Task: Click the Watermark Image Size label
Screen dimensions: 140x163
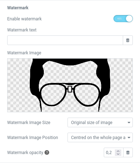Action: pos(29,123)
